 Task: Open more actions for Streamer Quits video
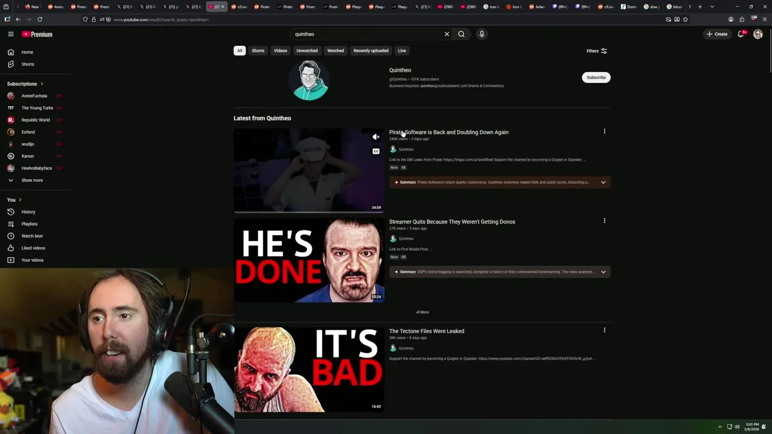(x=604, y=221)
